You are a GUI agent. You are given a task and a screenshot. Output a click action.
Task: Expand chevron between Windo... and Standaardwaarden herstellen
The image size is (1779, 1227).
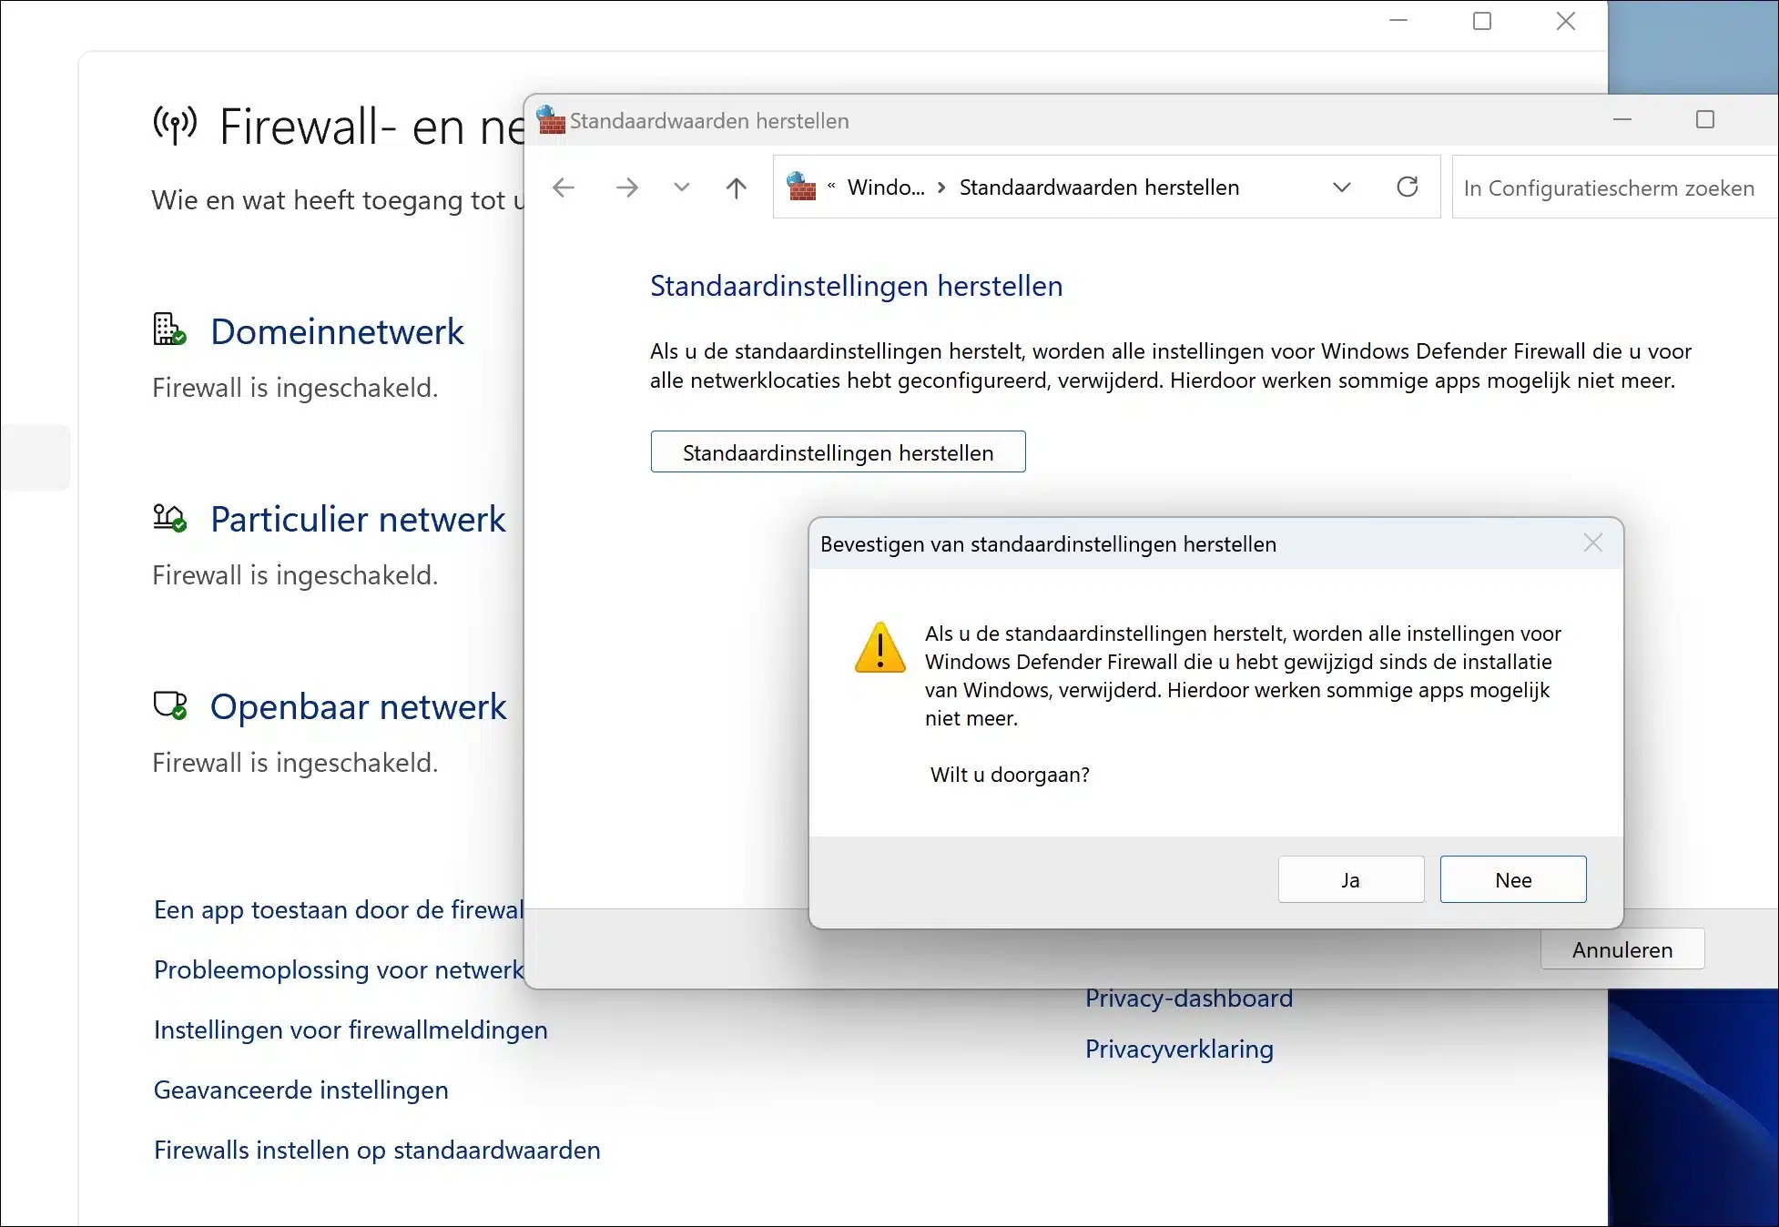pyautogui.click(x=941, y=188)
